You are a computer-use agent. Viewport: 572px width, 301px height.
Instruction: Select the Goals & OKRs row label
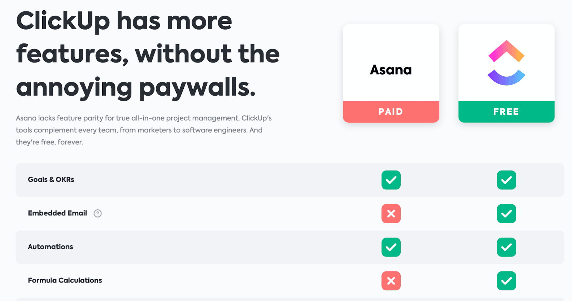(x=51, y=179)
